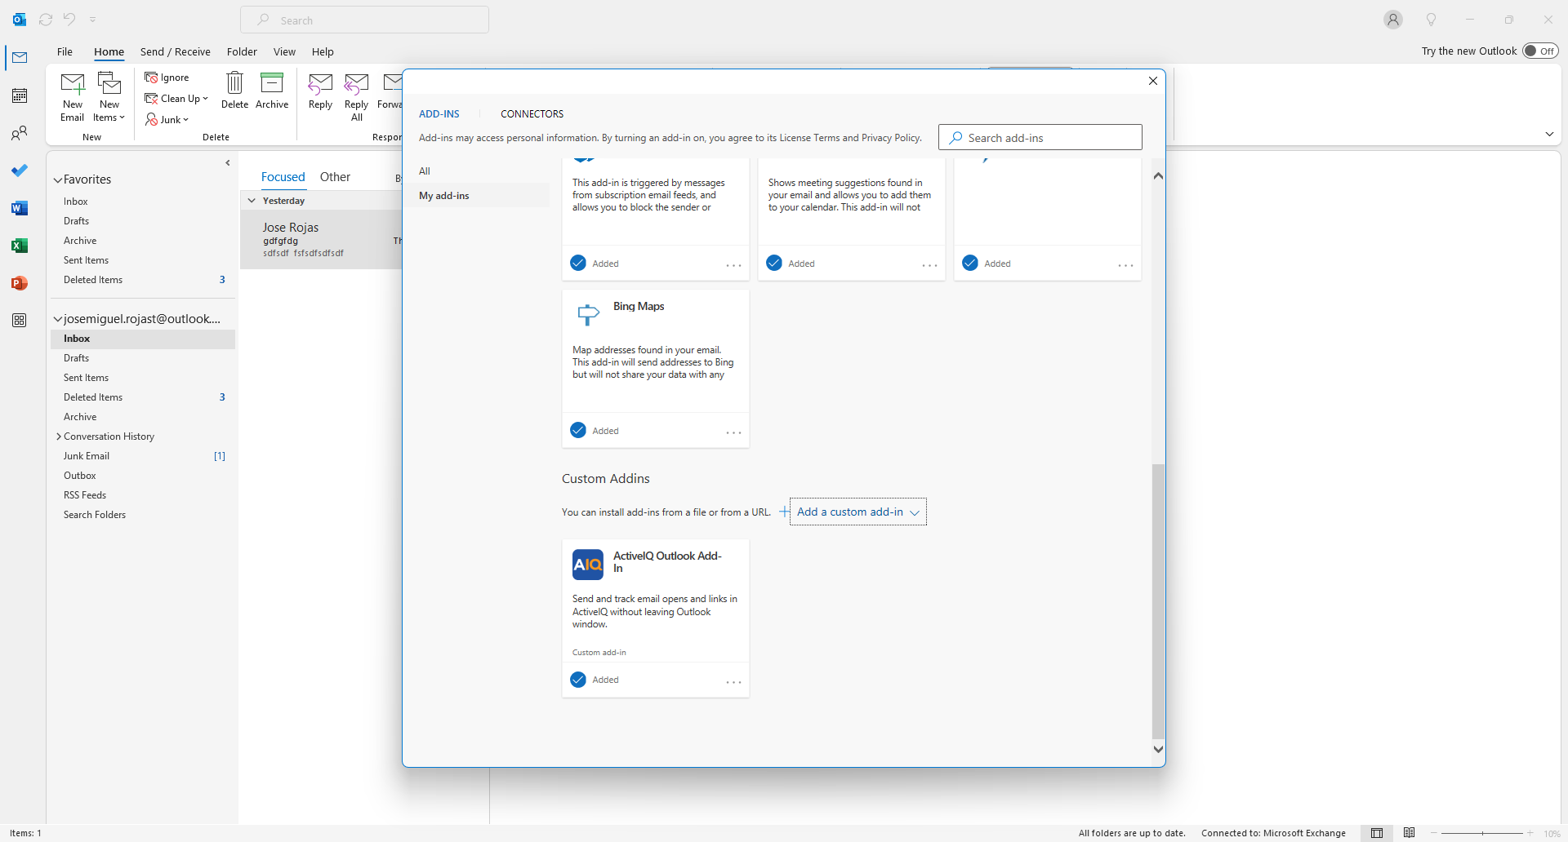Open the Send / Receive ribbon tab

pyautogui.click(x=175, y=51)
